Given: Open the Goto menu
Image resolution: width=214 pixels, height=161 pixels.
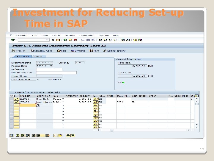Looking at the screenshot, I should click(x=45, y=35).
